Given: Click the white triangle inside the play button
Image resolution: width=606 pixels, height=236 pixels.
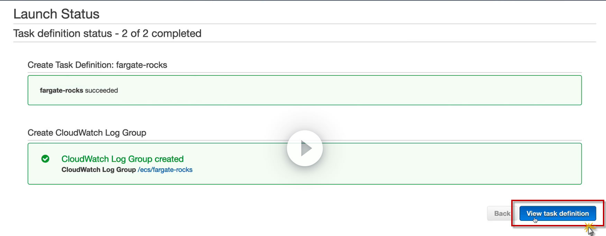Looking at the screenshot, I should click(x=306, y=148).
